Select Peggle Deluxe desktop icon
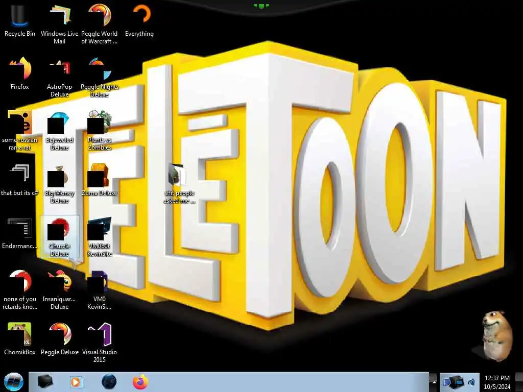Viewport: 523px width, 392px height. point(59,339)
